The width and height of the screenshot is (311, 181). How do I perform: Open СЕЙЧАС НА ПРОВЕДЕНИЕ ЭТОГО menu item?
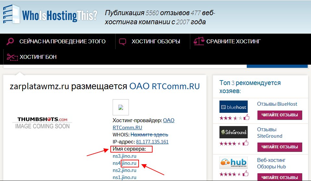click(62, 41)
